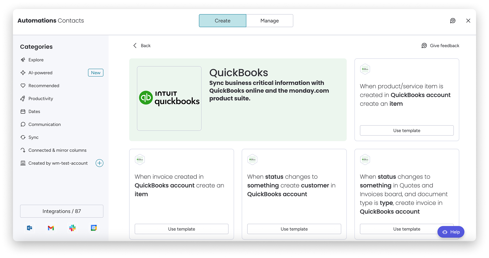The height and width of the screenshot is (258, 489).
Task: Open Integrations / 87 list
Action: click(x=62, y=211)
